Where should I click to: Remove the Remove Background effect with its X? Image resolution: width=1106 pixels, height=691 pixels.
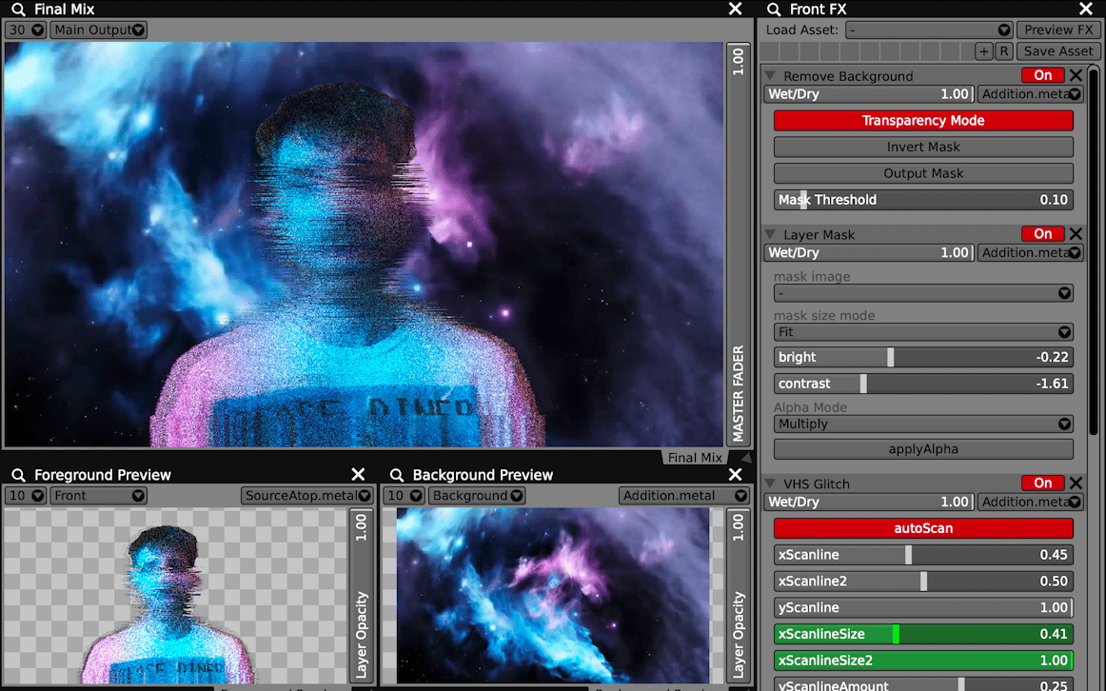click(x=1076, y=75)
